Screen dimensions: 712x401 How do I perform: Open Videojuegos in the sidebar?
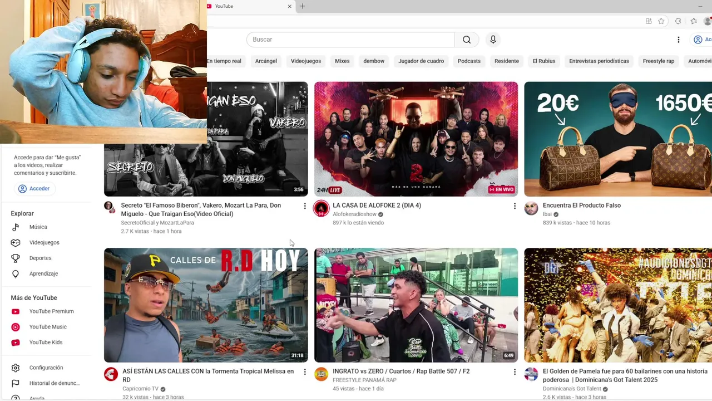(x=46, y=242)
